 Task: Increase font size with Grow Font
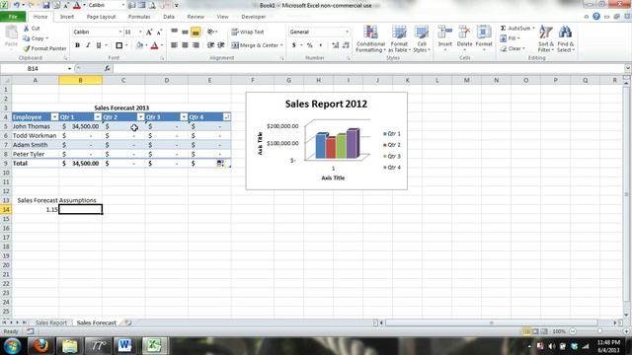pyautogui.click(x=149, y=33)
